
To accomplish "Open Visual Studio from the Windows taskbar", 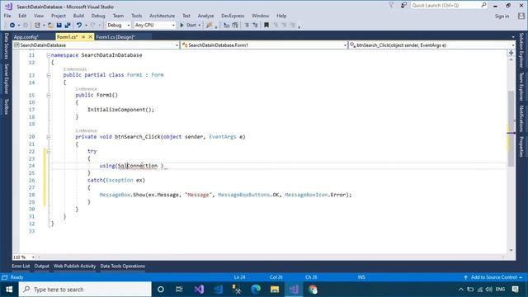I will (199, 290).
